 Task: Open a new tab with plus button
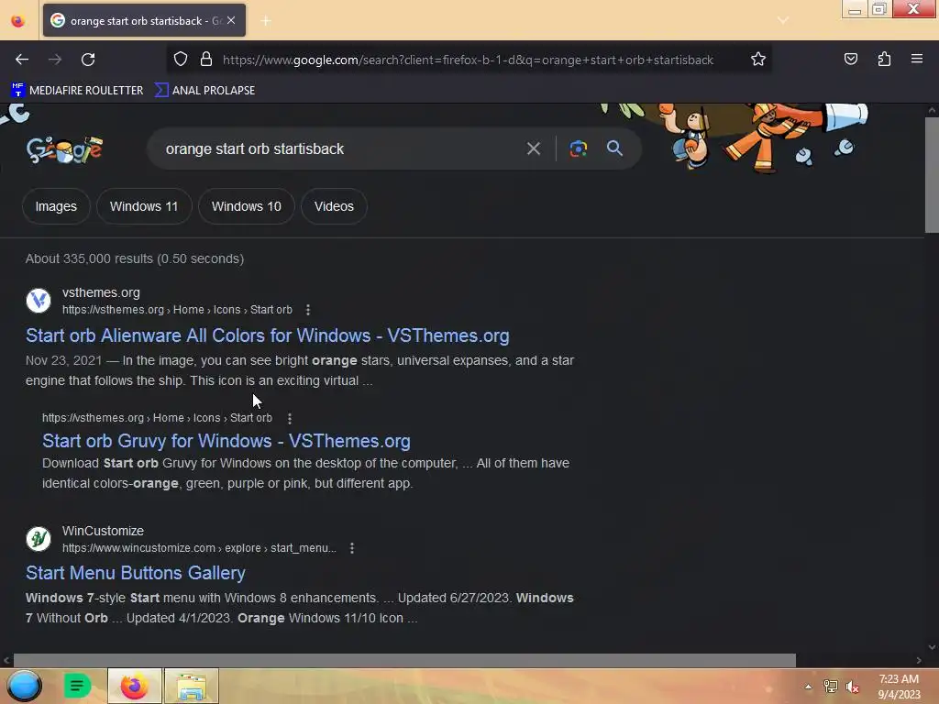(x=266, y=21)
